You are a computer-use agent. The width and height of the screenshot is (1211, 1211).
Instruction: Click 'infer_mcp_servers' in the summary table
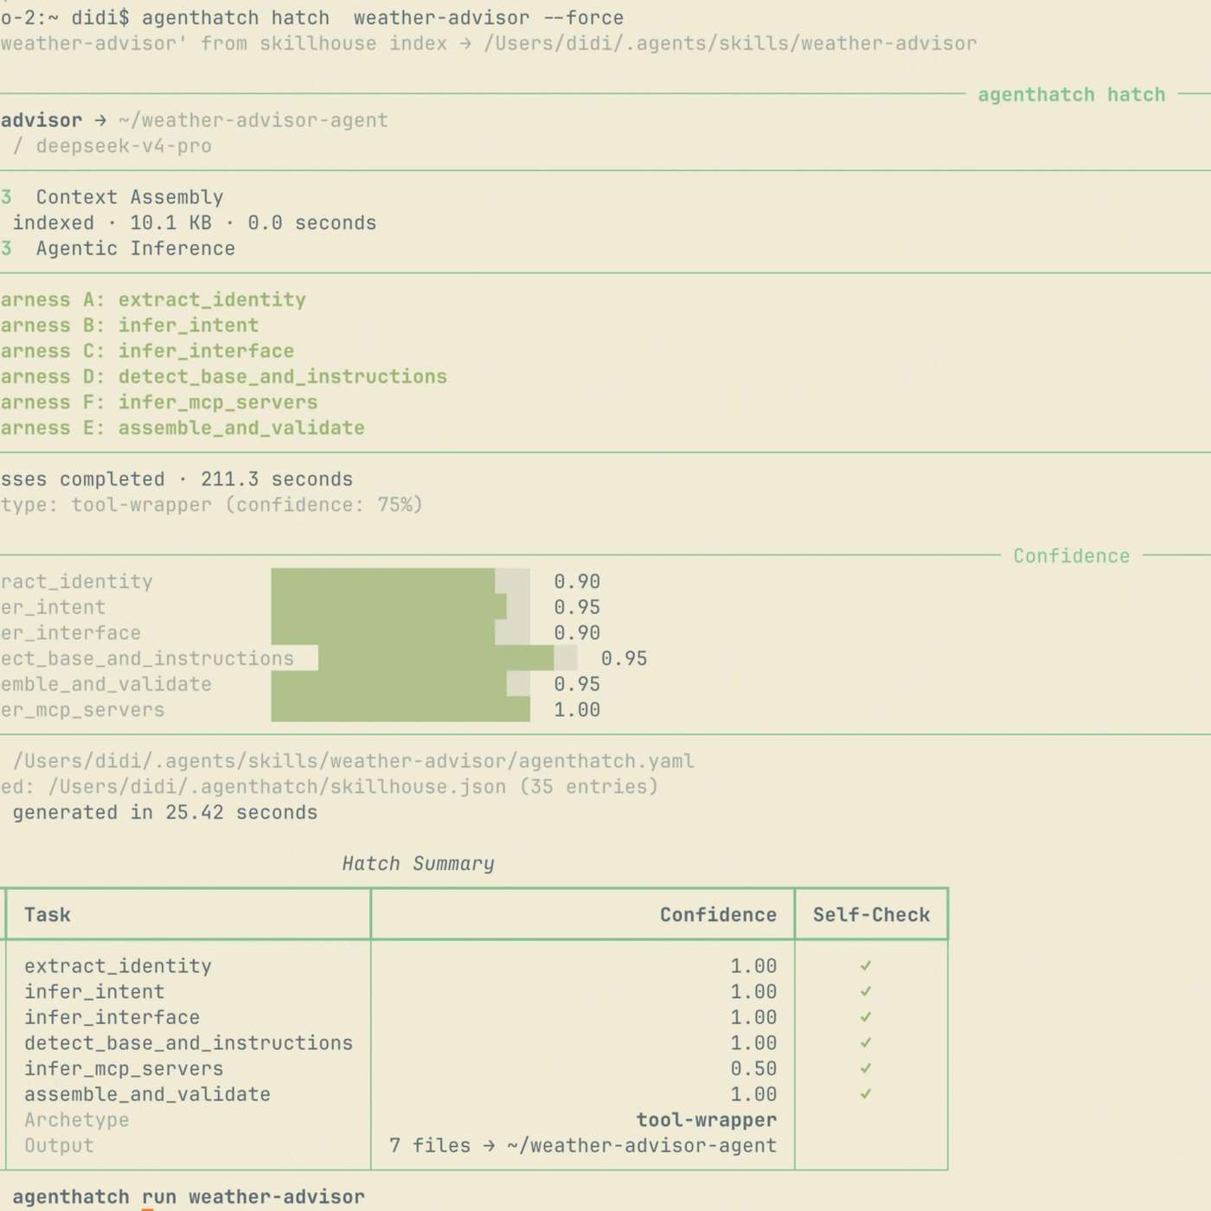124,1069
